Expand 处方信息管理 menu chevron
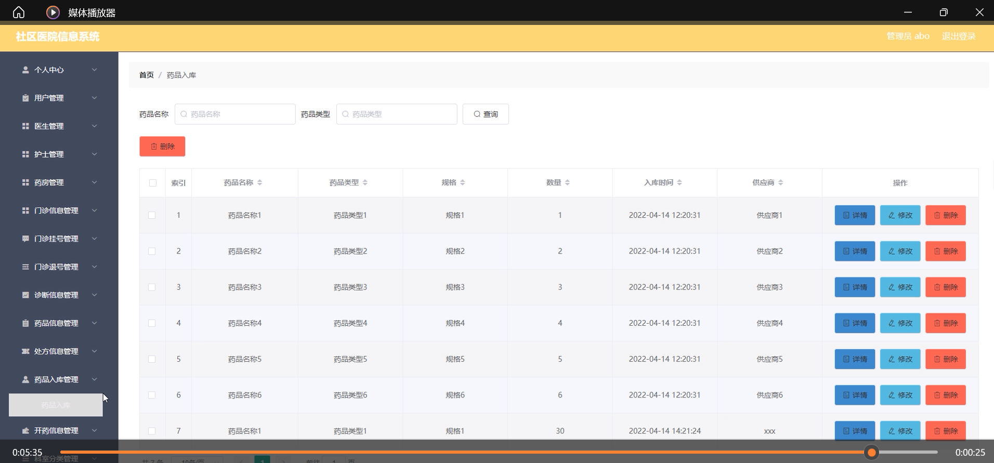This screenshot has height=463, width=994. pyautogui.click(x=95, y=351)
